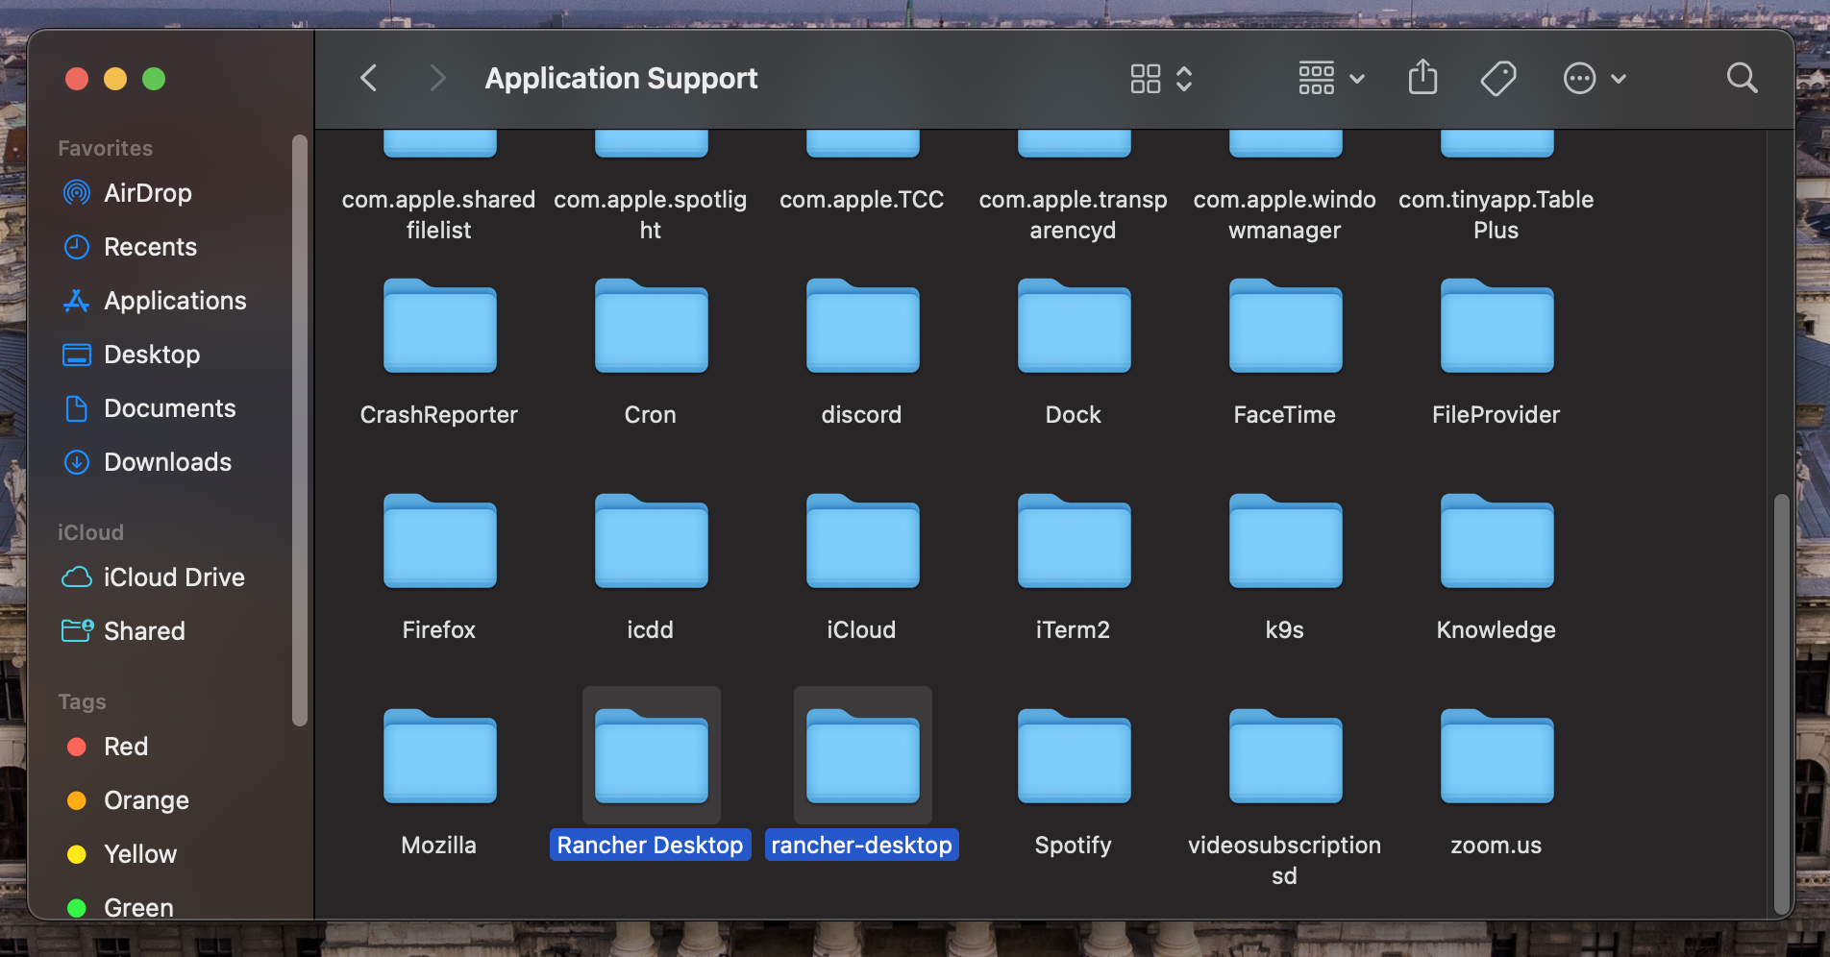The height and width of the screenshot is (957, 1830).
Task: Open the More options ellipsis menu
Action: click(x=1594, y=78)
